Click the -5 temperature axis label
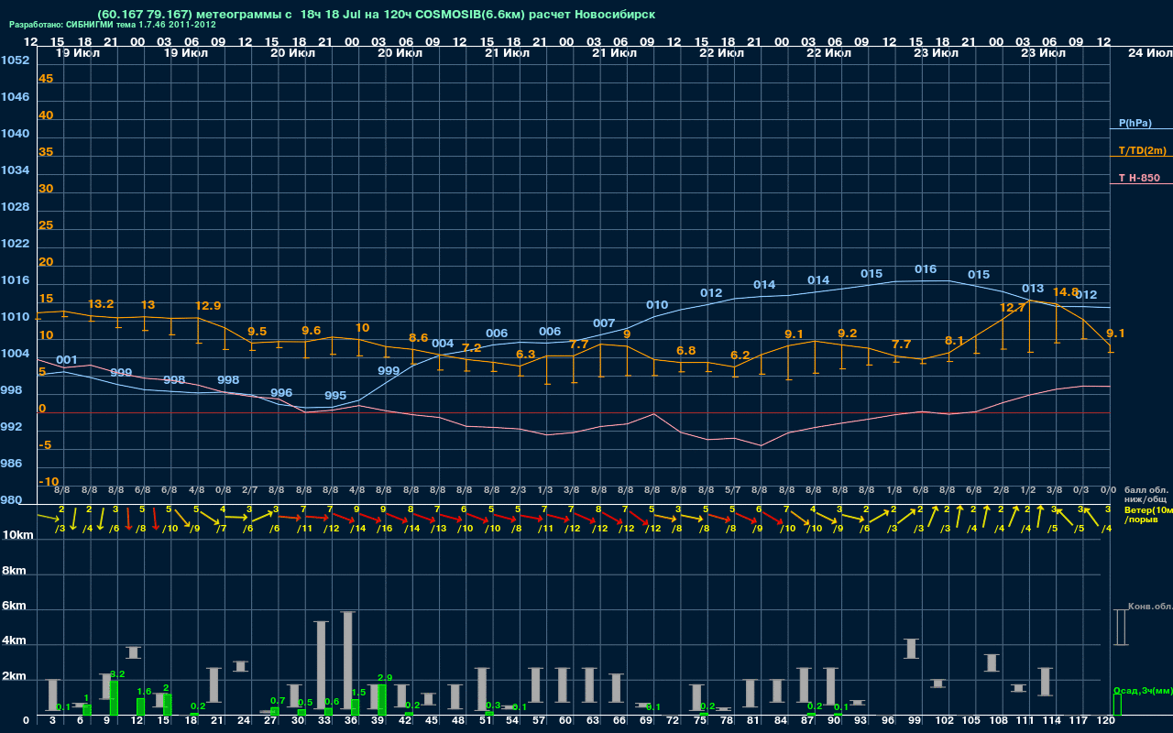The image size is (1173, 733). pyautogui.click(x=45, y=445)
